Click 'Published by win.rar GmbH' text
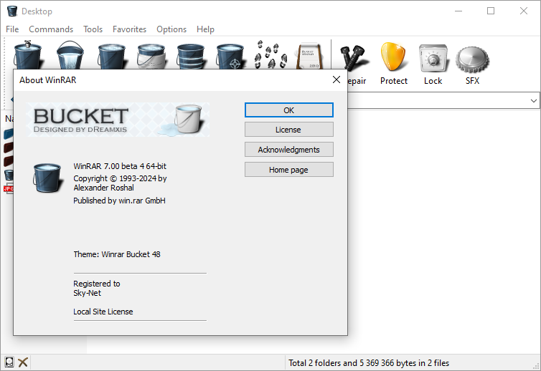 [119, 201]
